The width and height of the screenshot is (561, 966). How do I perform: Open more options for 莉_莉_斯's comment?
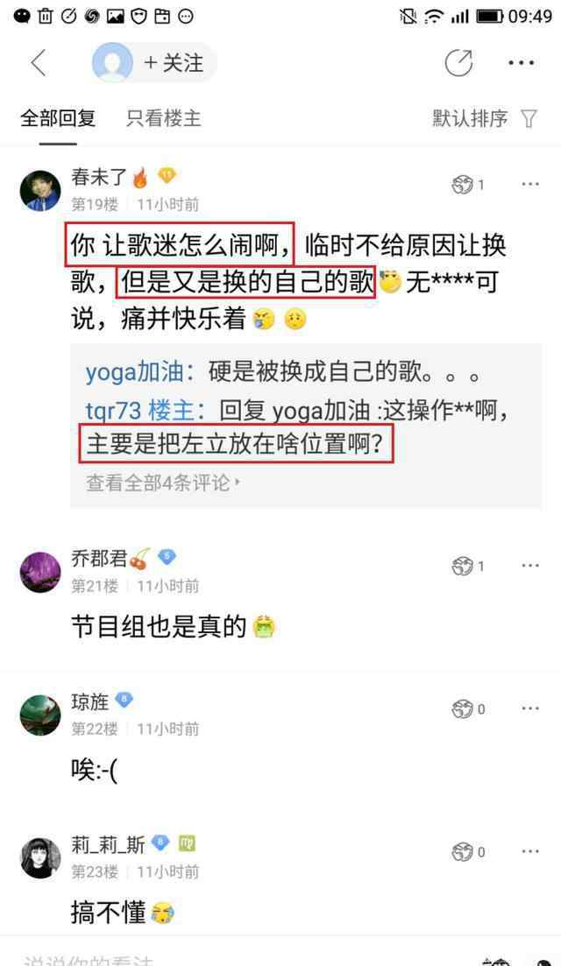pyautogui.click(x=530, y=851)
